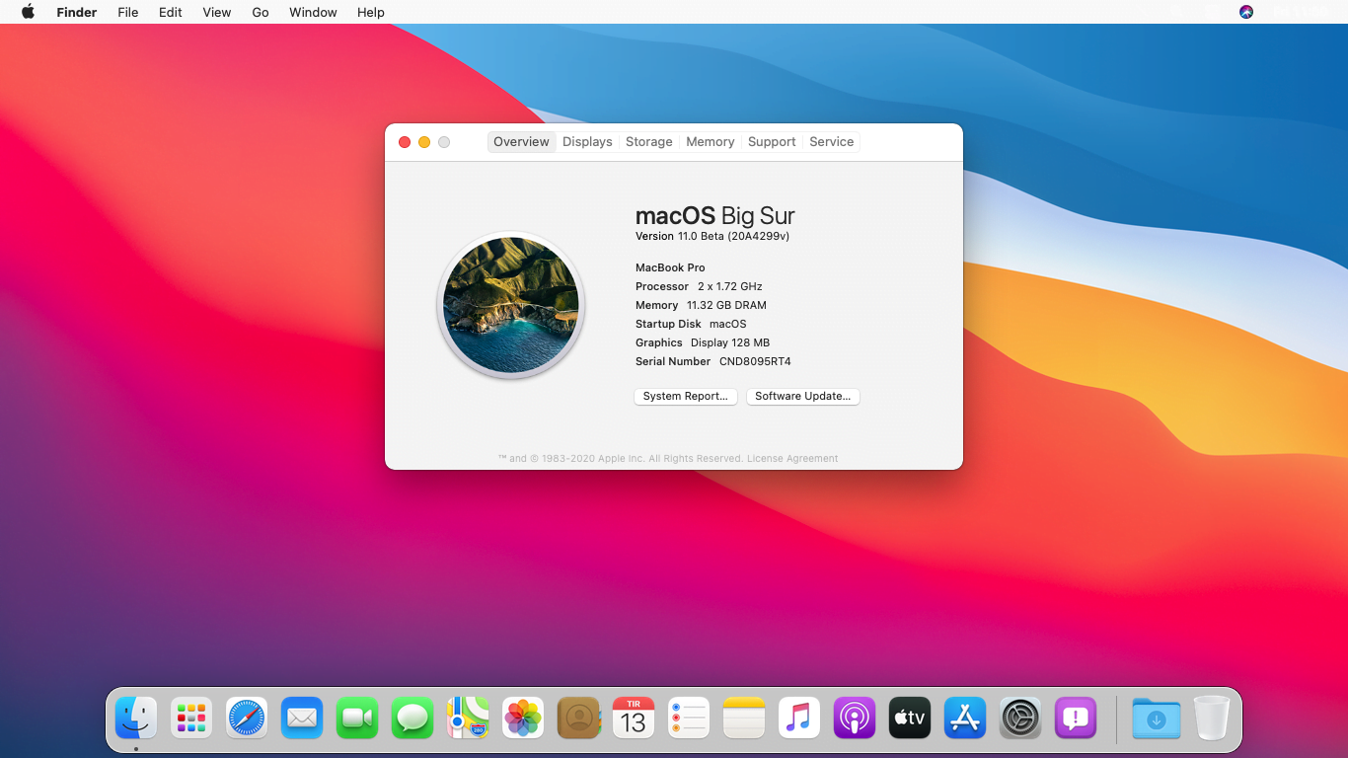Open the Downloads folder in the Dock
Screen dimensions: 1348x758
[x=1157, y=718]
